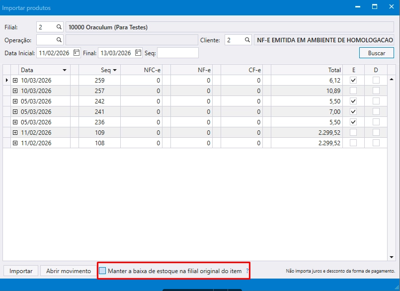Click the Cliente search magnifier icon
The width and height of the screenshot is (400, 291).
click(247, 40)
